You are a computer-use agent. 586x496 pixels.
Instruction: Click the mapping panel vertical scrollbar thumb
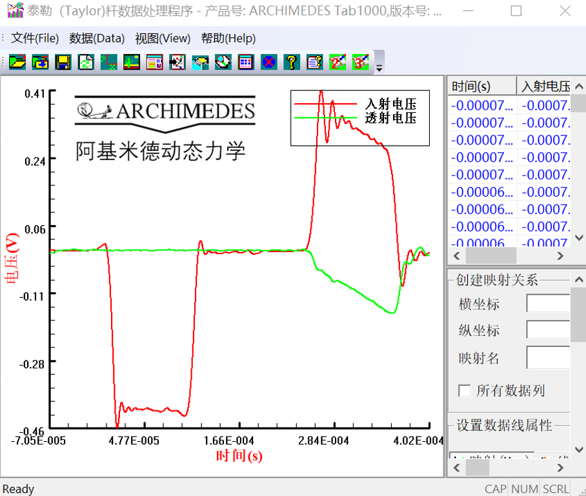[x=579, y=315]
